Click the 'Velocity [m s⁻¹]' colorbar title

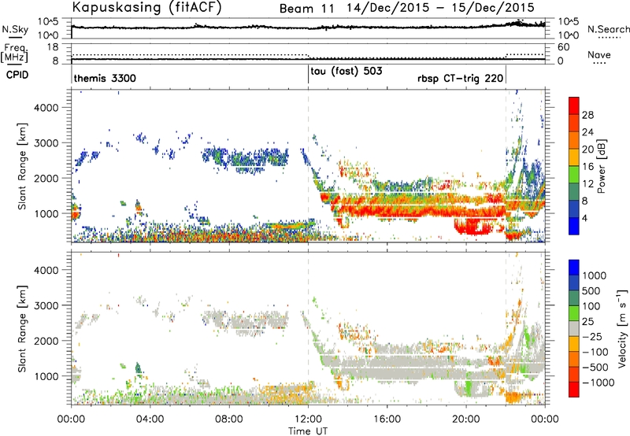point(622,328)
